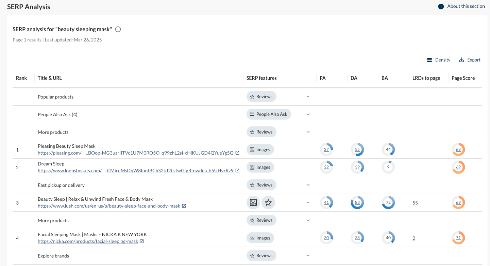The width and height of the screenshot is (490, 266).
Task: Click the Page Score column header
Action: [463, 78]
